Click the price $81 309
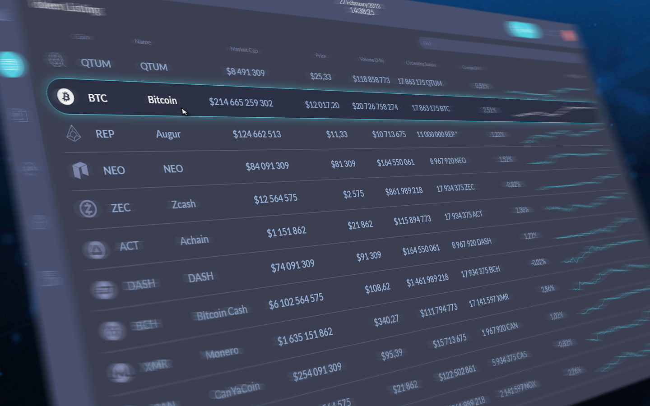The width and height of the screenshot is (650, 406). coord(343,164)
